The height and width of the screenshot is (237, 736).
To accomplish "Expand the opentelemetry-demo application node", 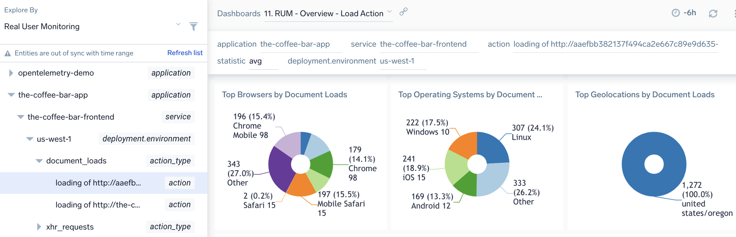I will click(x=11, y=73).
